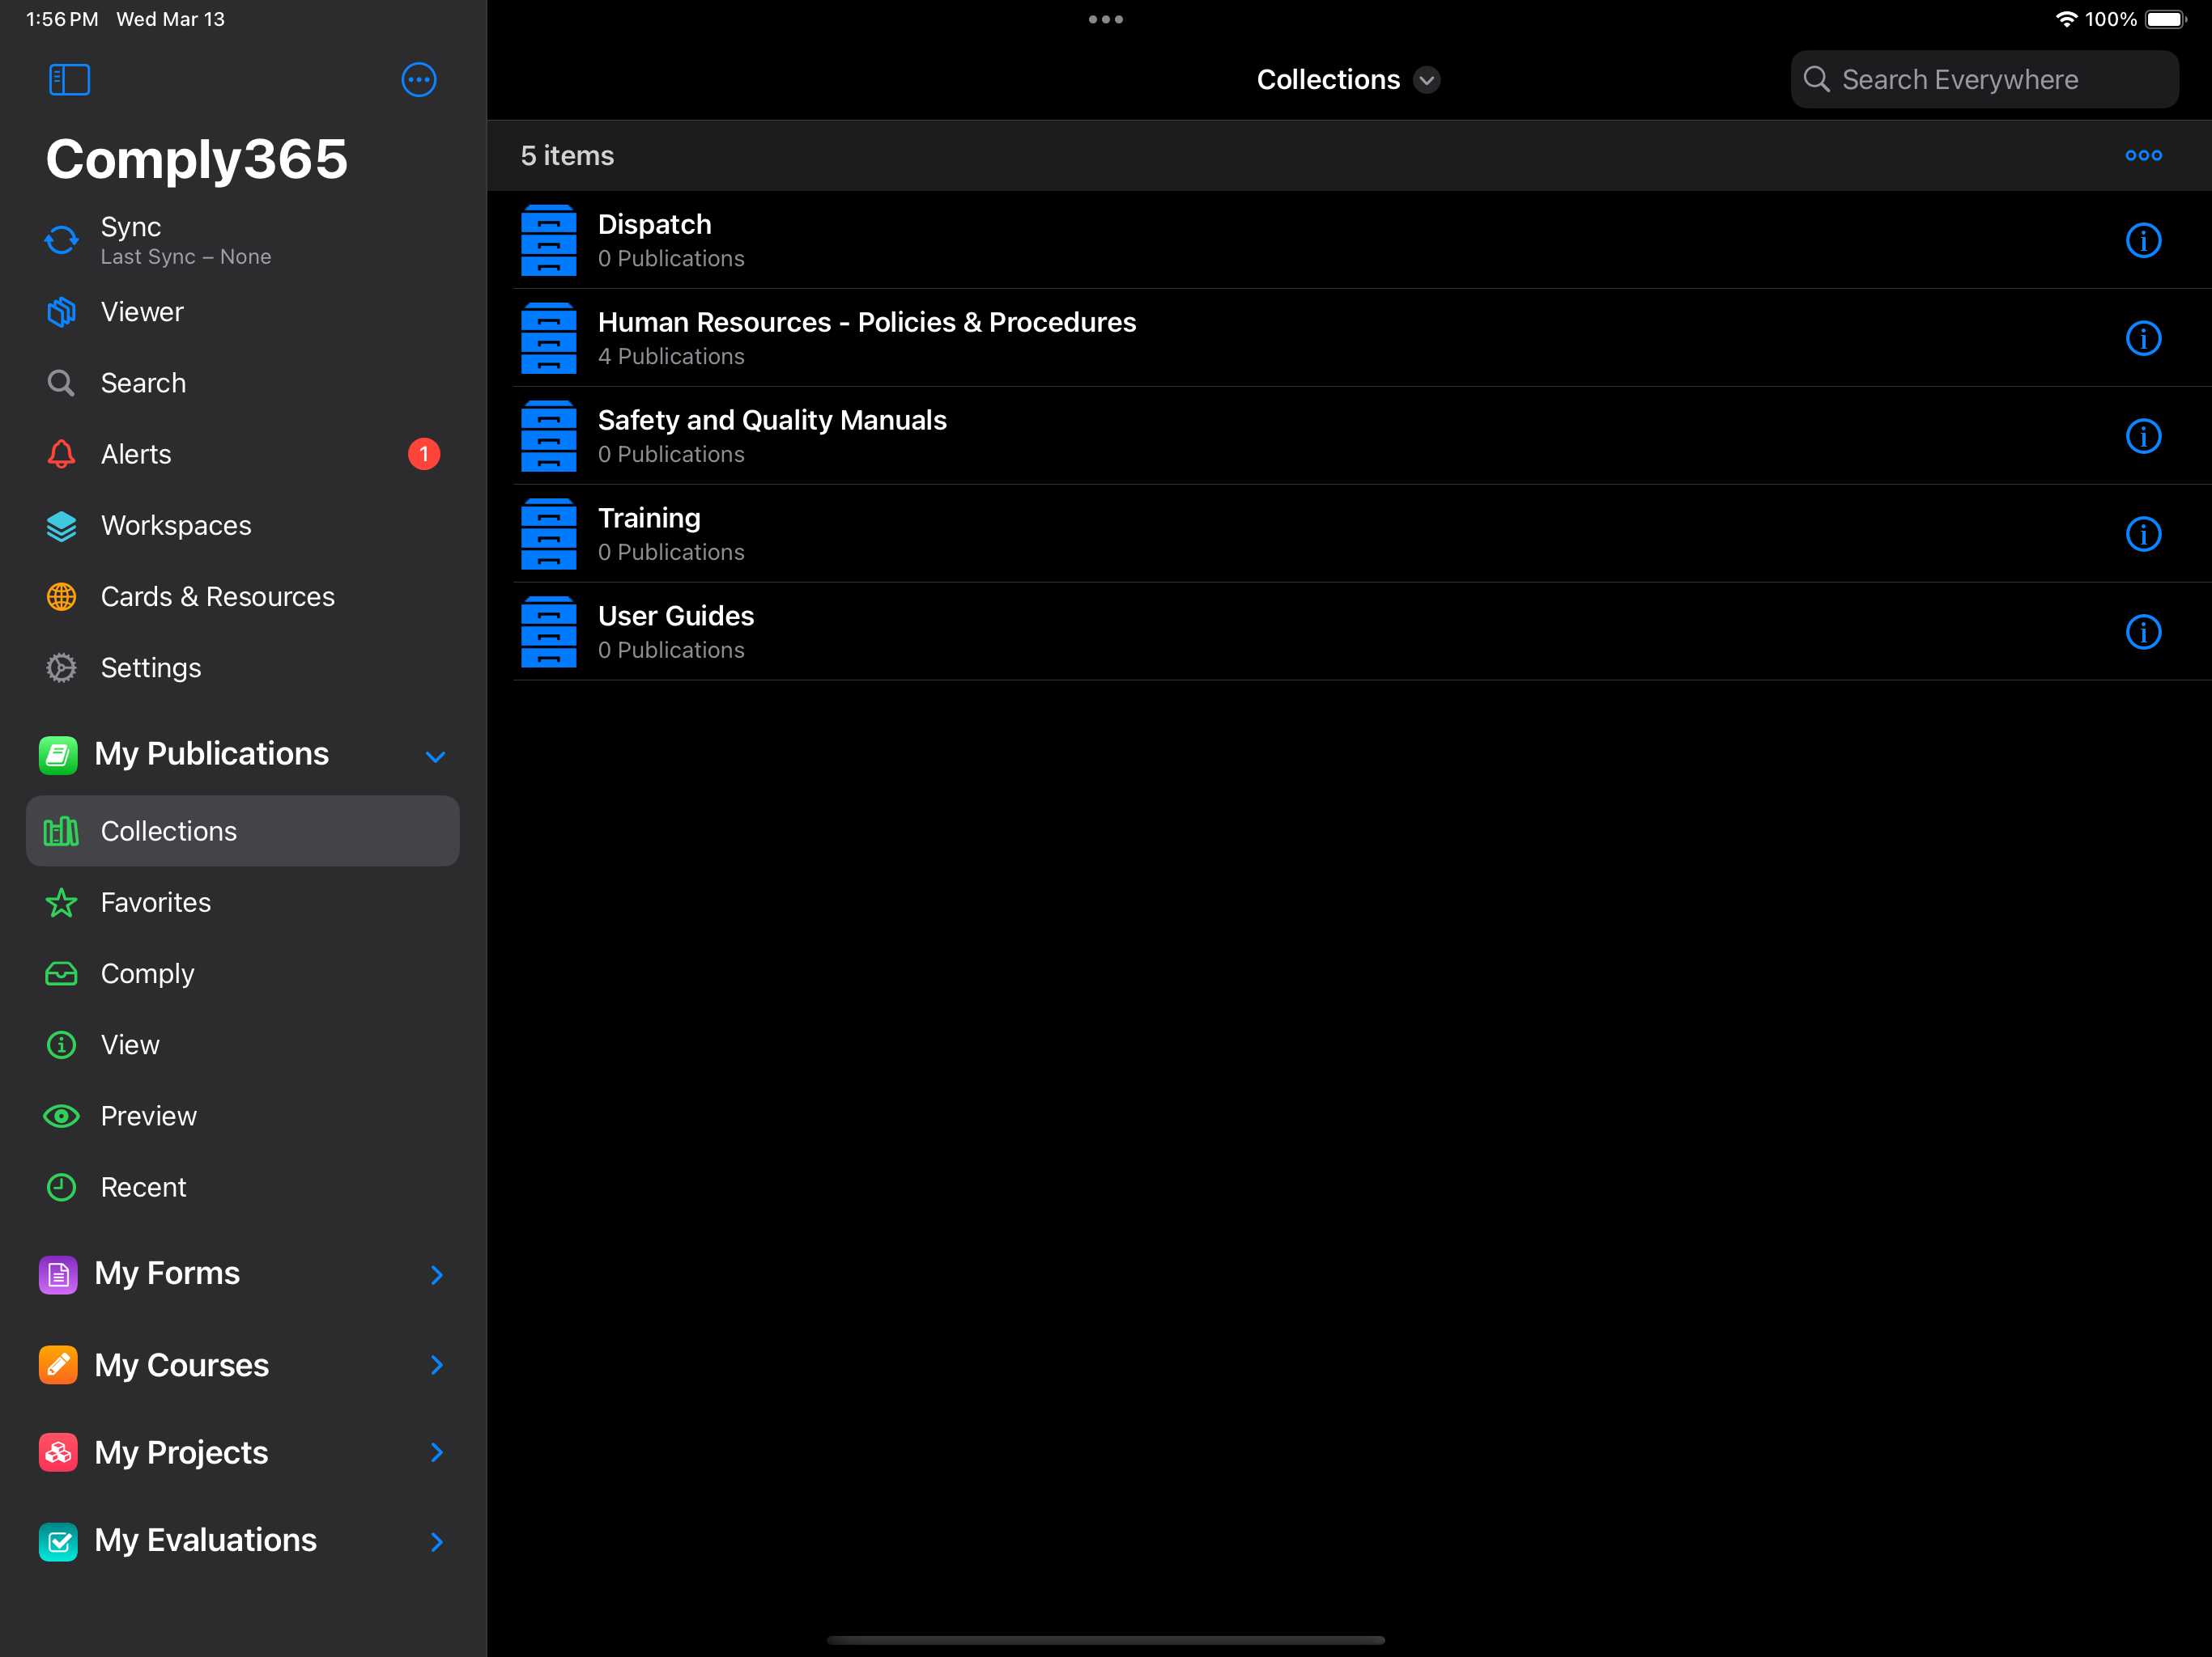Click the magnifier in Search Everywhere
Viewport: 2212px width, 1657px height.
click(x=1816, y=80)
